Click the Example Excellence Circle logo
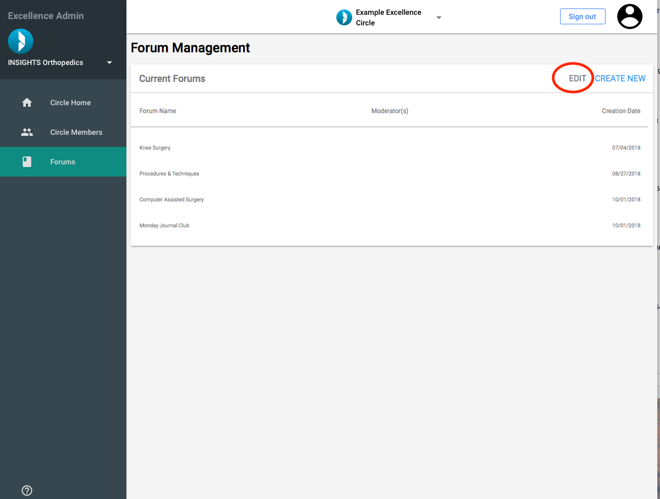 coord(344,17)
